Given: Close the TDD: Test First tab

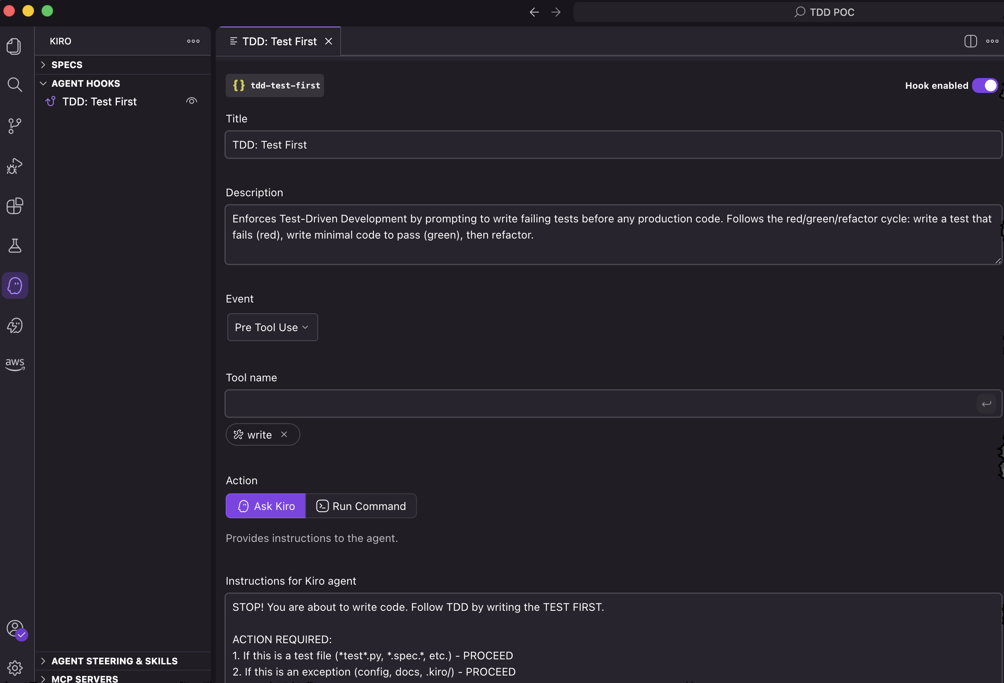Looking at the screenshot, I should tap(329, 41).
